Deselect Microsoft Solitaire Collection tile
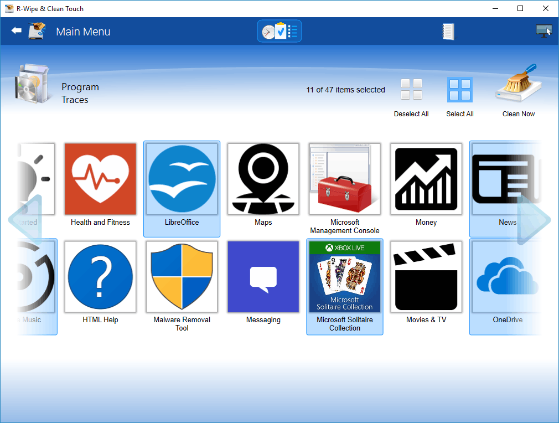This screenshot has width=559, height=423. click(x=345, y=287)
